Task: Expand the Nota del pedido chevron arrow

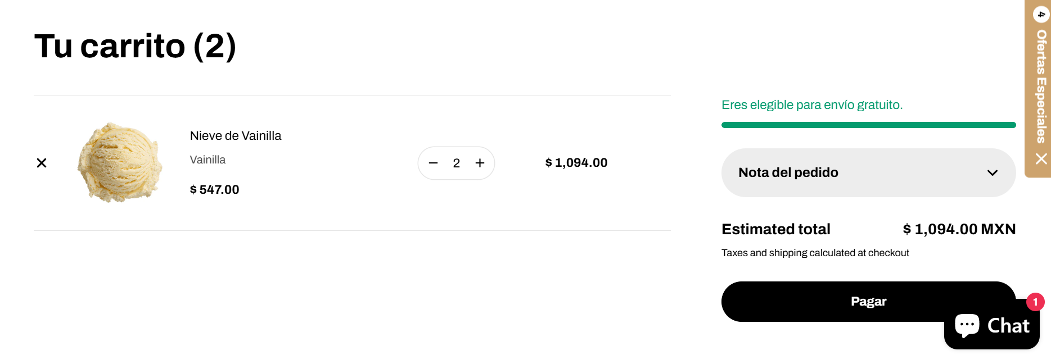Action: [993, 172]
